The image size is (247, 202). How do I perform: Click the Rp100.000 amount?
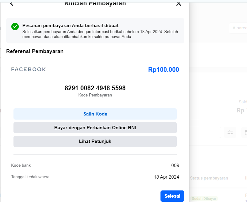coord(164,70)
